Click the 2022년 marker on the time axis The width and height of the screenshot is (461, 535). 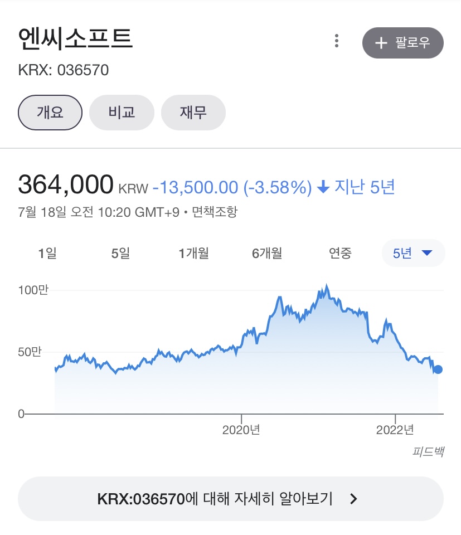click(395, 430)
